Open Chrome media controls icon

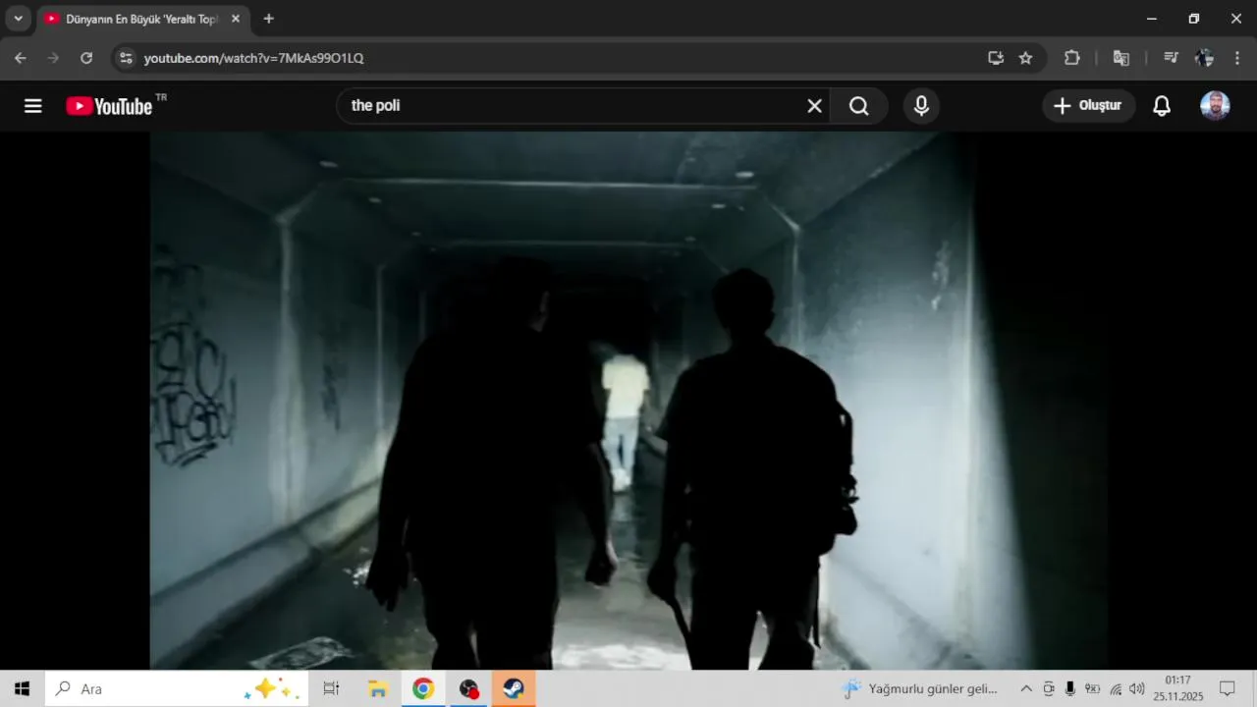point(1171,58)
